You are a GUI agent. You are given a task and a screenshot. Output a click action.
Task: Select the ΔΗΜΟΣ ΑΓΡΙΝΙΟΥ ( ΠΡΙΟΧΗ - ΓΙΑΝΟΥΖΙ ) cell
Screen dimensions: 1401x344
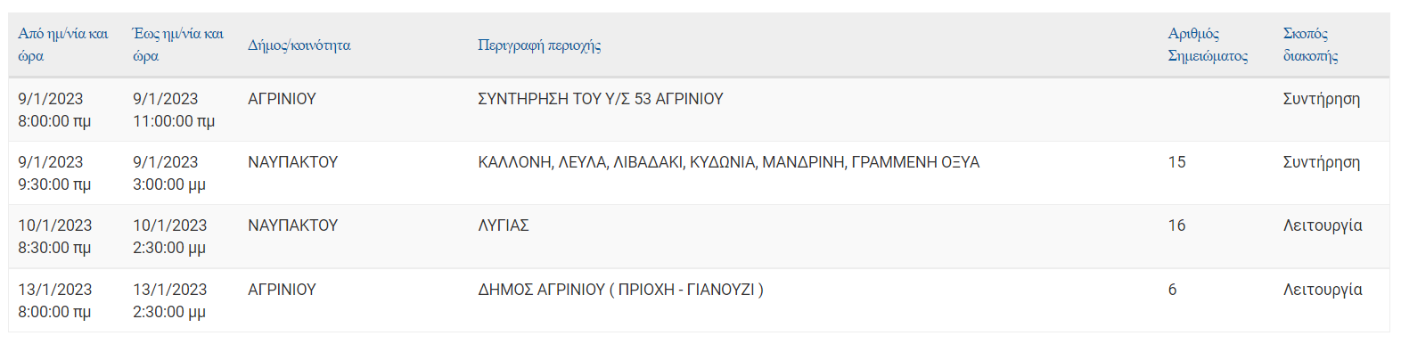620,290
